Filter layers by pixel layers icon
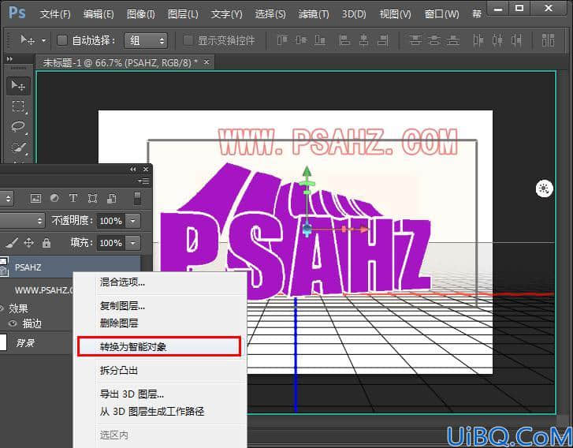This screenshot has height=448, width=573. tap(35, 199)
